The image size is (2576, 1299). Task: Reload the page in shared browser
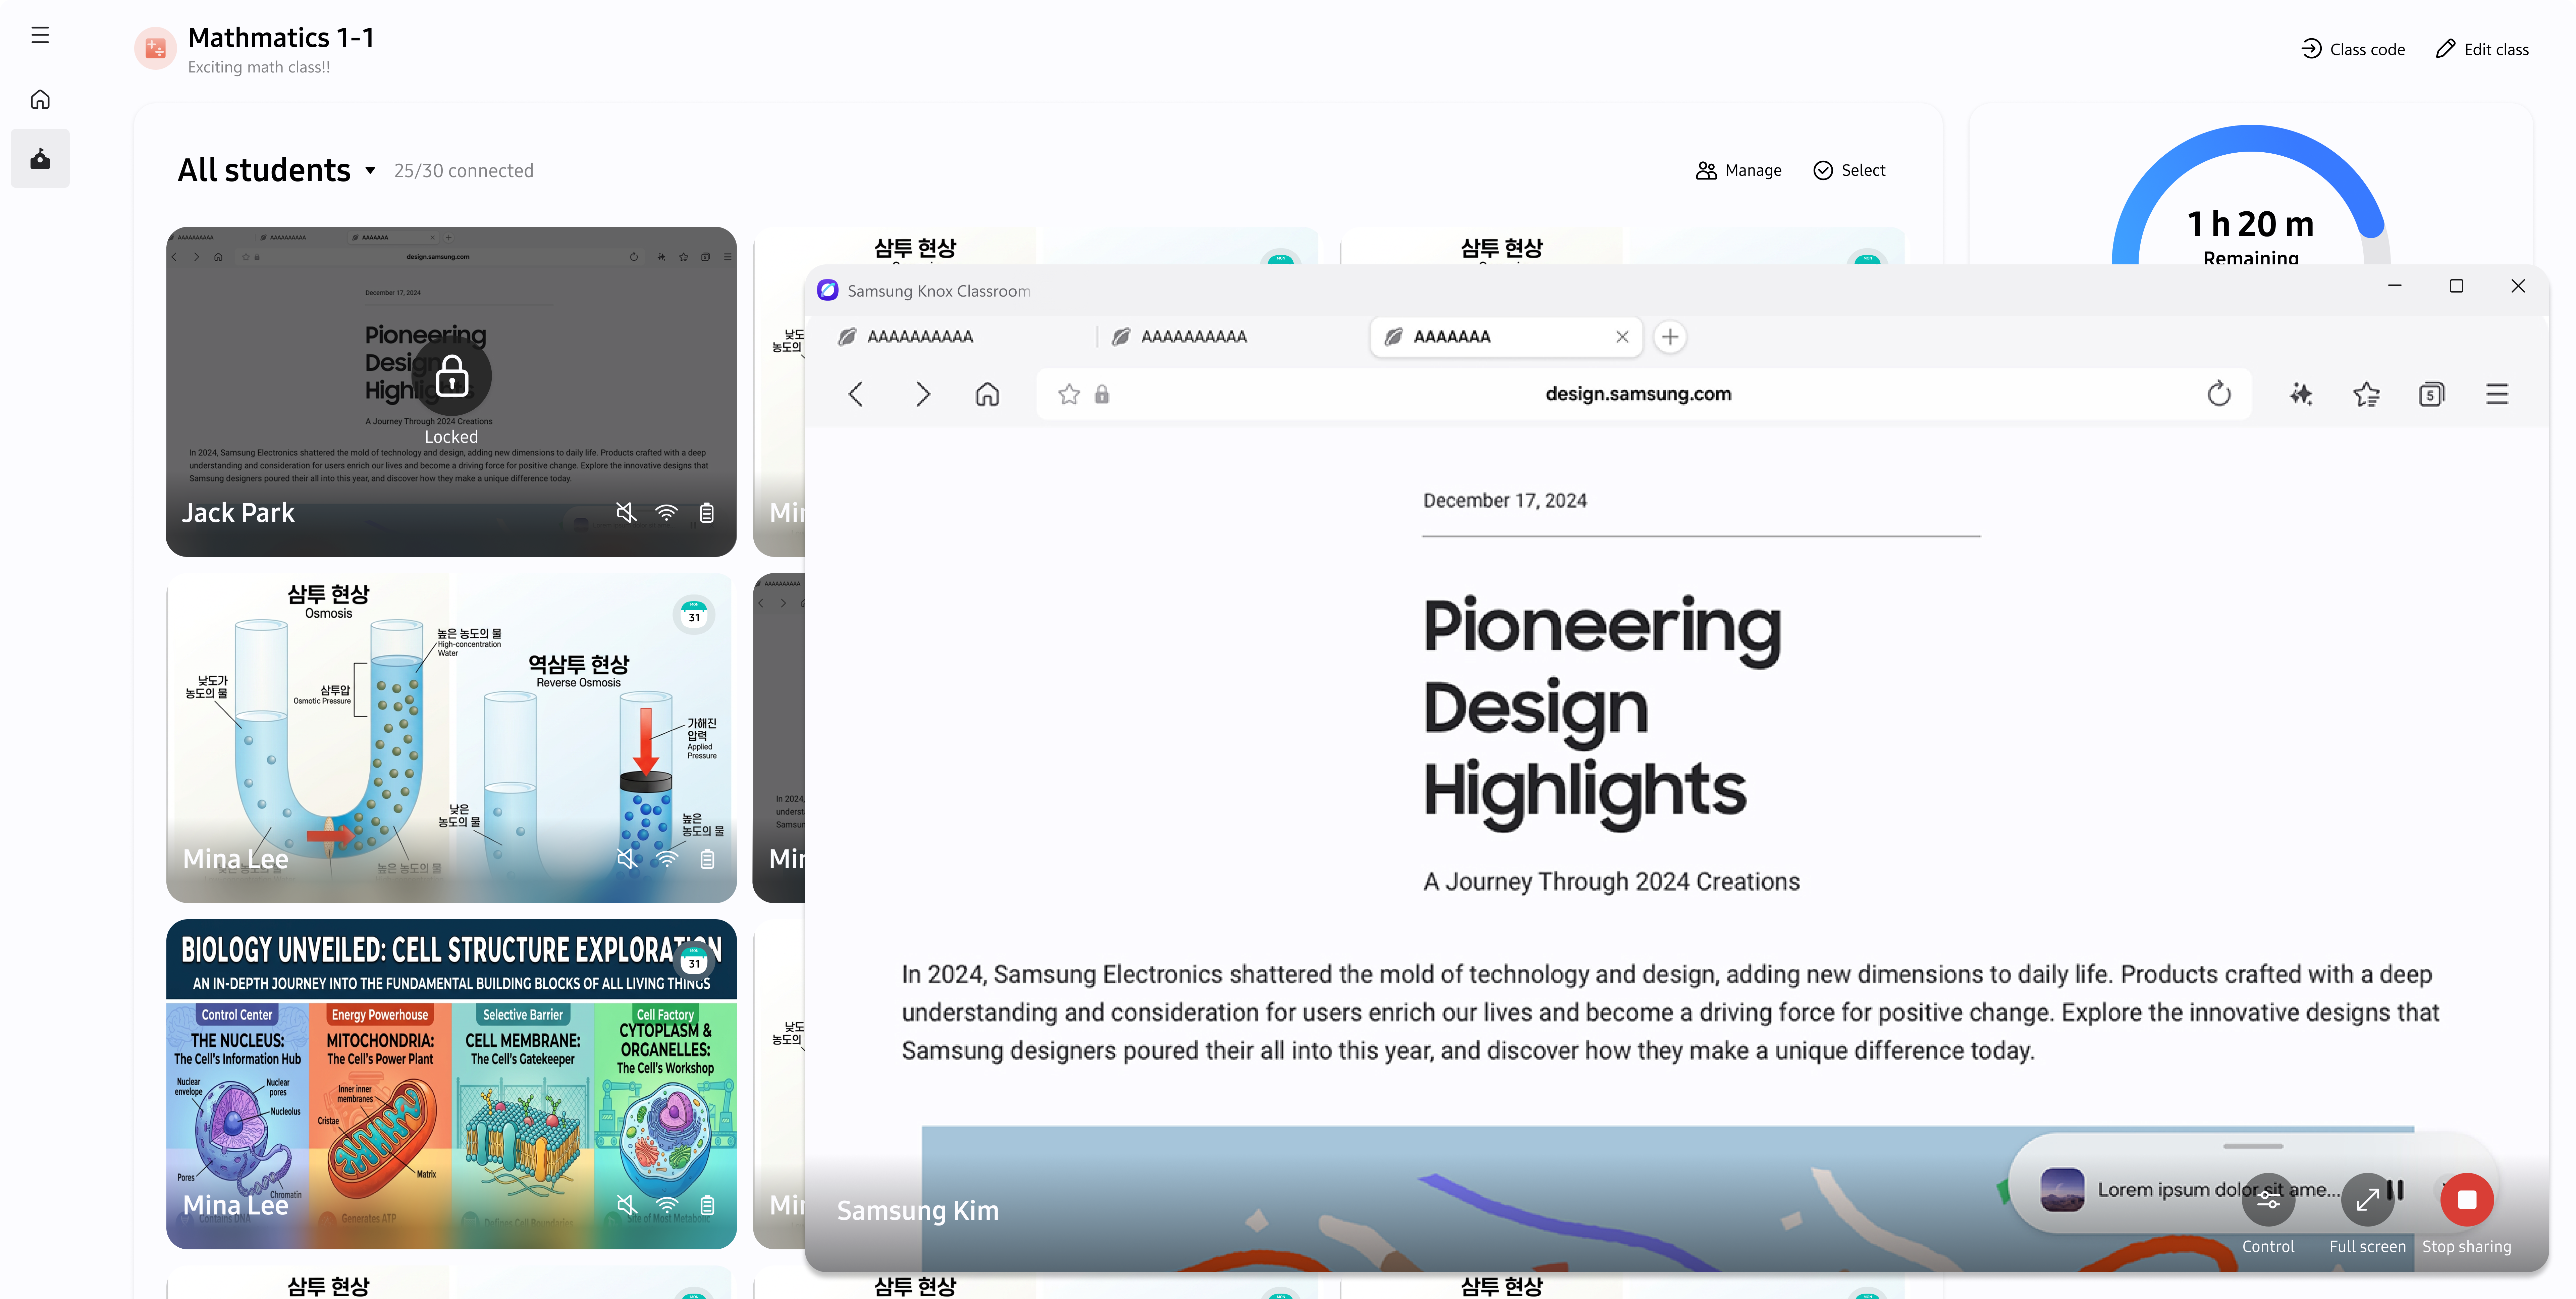pyautogui.click(x=2219, y=394)
